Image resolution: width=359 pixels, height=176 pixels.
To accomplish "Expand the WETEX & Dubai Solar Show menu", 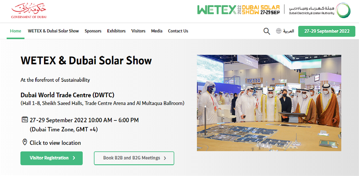I will [53, 31].
